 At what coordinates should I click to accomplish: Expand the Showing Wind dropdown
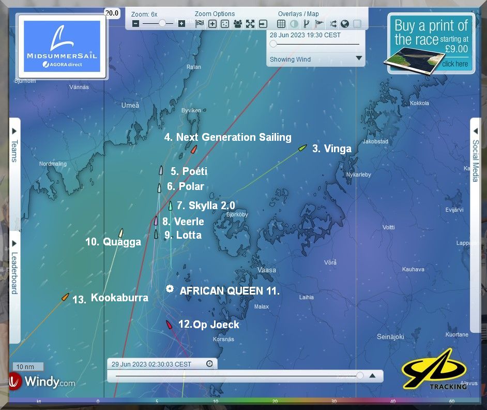coord(359,58)
